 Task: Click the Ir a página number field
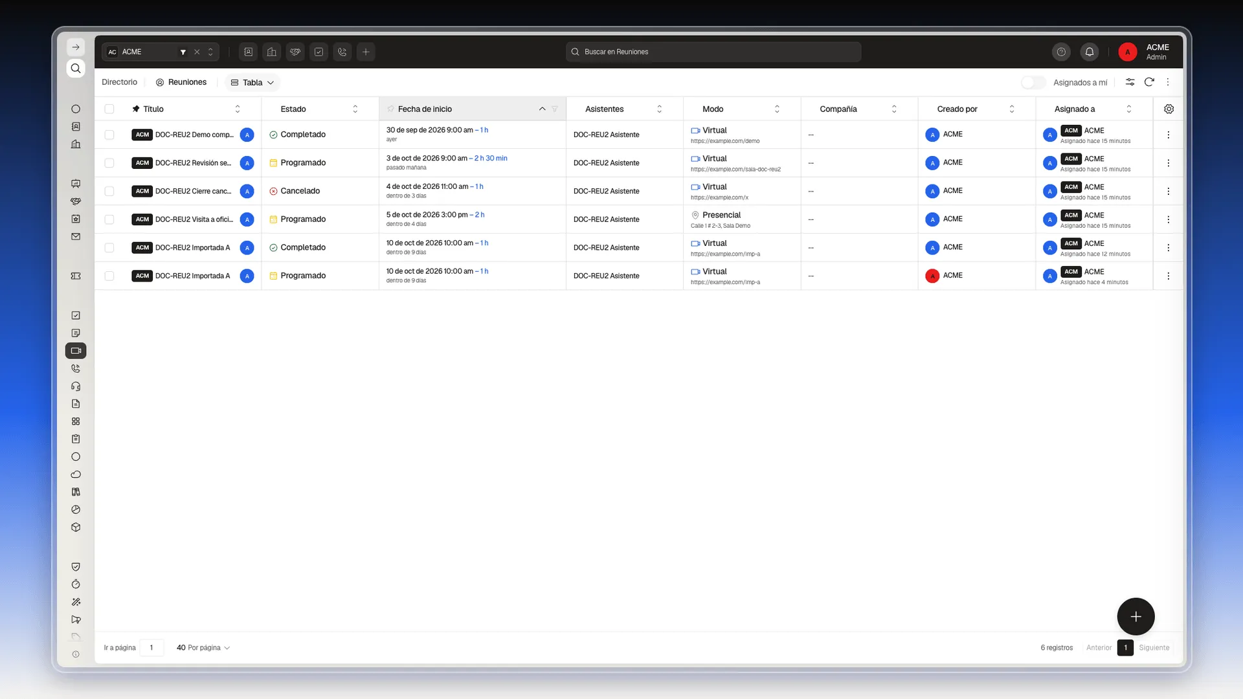coord(151,648)
